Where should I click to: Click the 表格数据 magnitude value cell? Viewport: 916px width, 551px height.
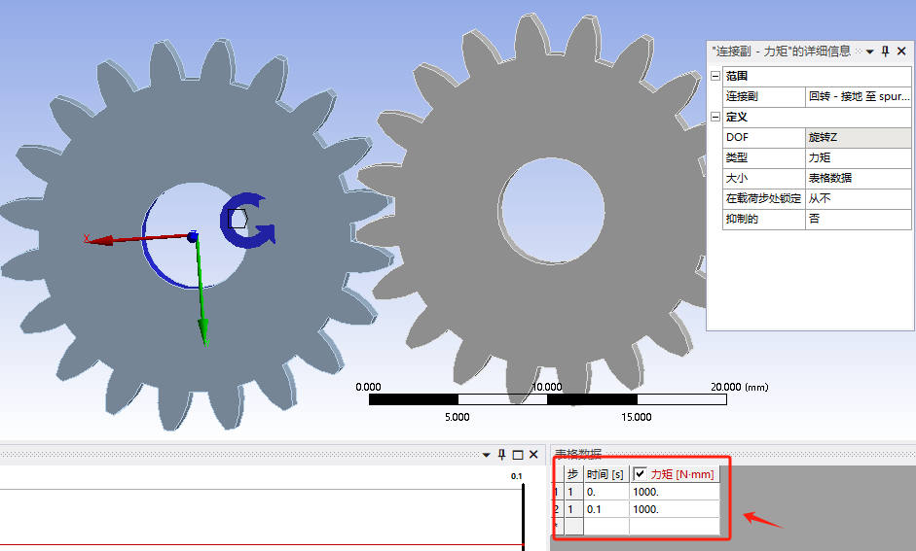coord(858,178)
